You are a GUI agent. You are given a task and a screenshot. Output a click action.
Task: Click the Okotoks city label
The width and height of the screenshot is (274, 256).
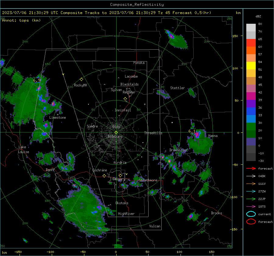coord(122,203)
